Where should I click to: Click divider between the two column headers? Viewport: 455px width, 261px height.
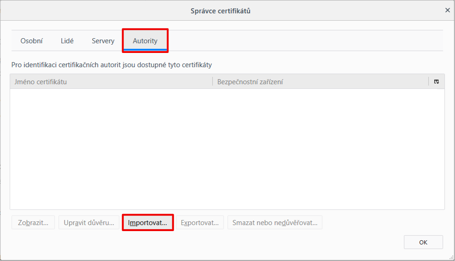(212, 82)
